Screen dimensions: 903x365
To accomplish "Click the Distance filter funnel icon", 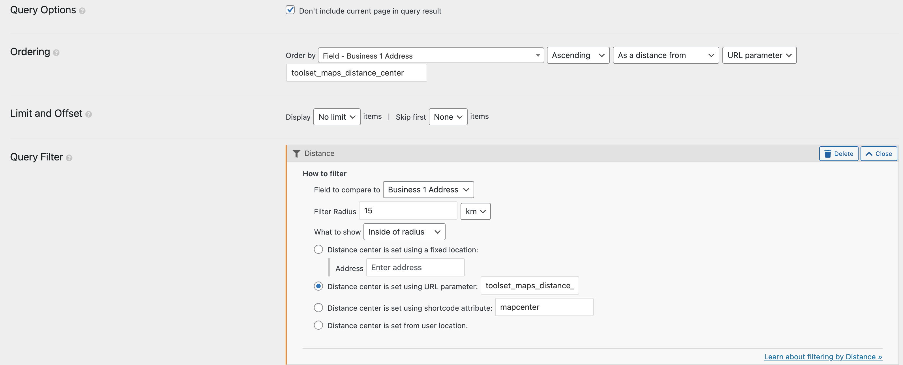I will click(x=296, y=153).
